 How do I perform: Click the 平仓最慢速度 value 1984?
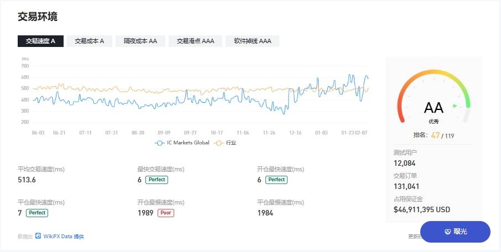tap(265, 213)
